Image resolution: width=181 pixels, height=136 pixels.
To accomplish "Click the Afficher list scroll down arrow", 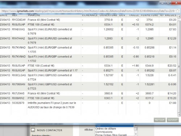I will tap(136, 134).
